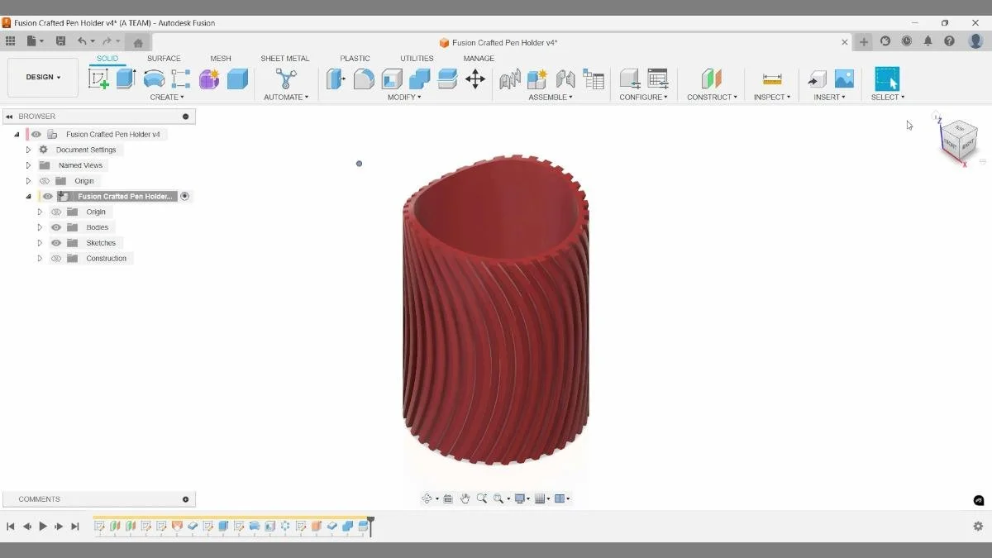
Task: Switch to the Surface tab
Action: (x=164, y=58)
